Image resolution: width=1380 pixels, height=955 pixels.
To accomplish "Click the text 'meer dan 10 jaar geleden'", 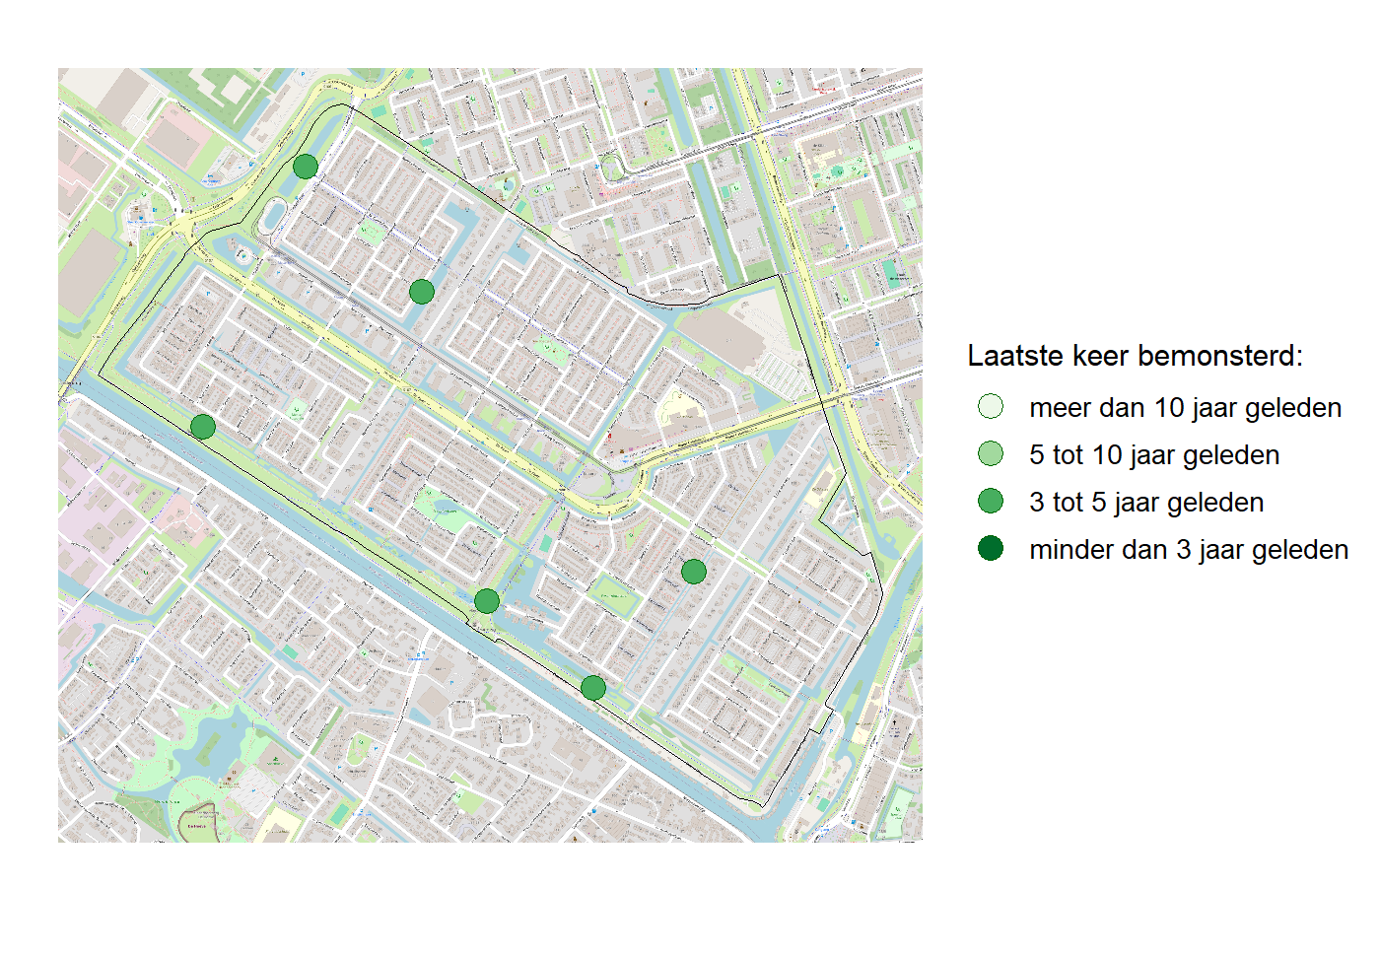I will [x=1186, y=408].
